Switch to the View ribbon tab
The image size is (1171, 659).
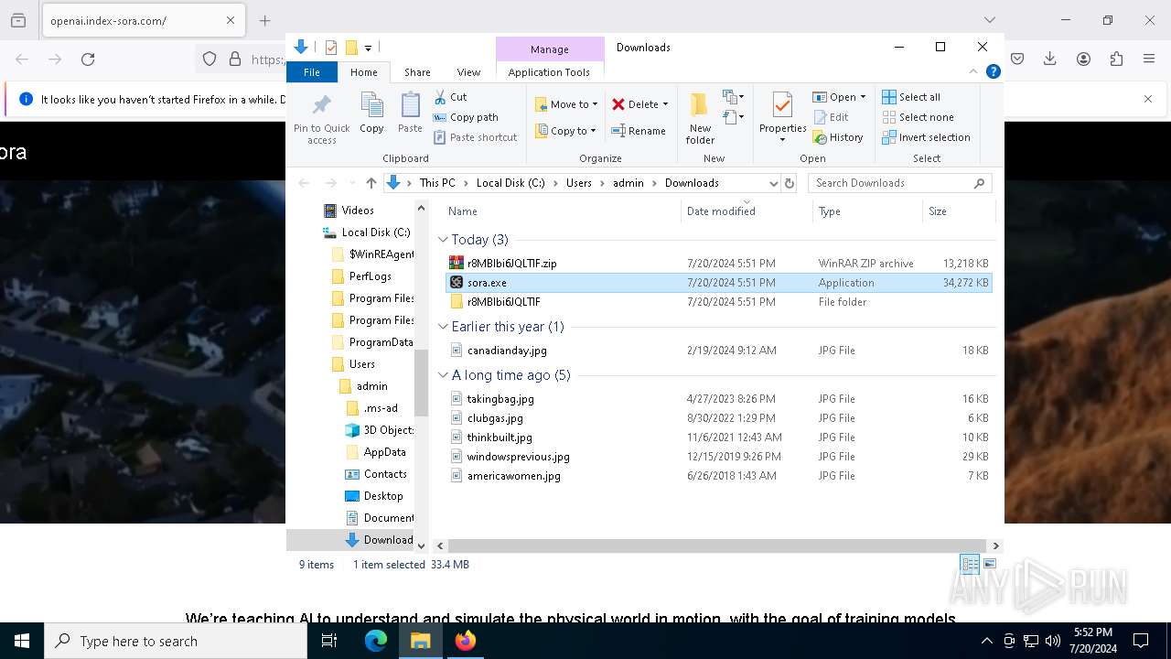[x=468, y=72]
